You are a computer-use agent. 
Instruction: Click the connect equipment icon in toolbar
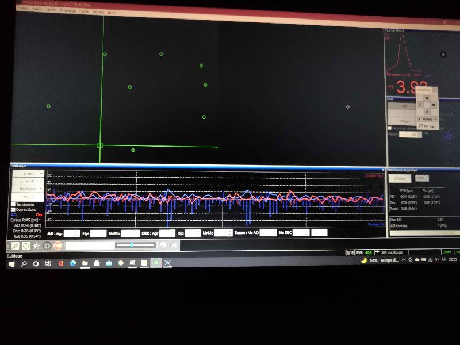[x=15, y=246]
